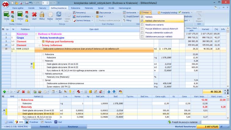Click the Lista bottom tab
The height and width of the screenshot is (130, 231).
click(x=9, y=122)
